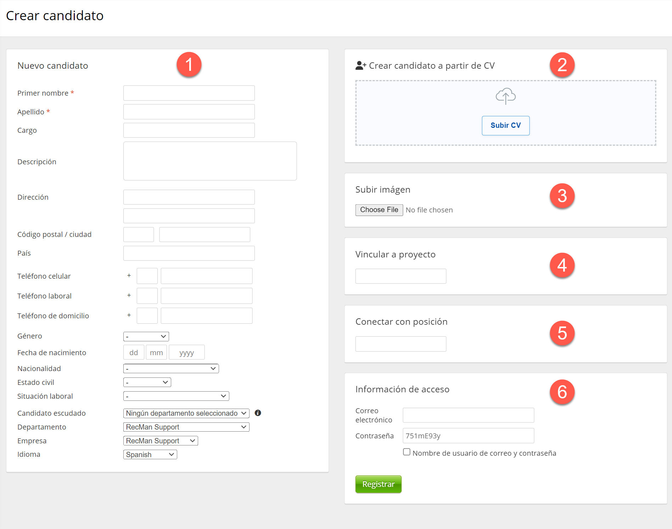Screen dimensions: 672x529
Task: Click Choose File to upload image
Action: tap(379, 210)
